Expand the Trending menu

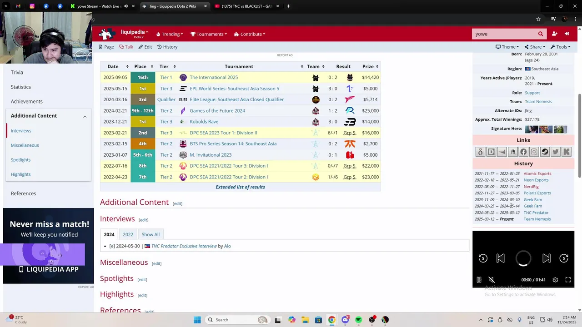click(x=170, y=34)
